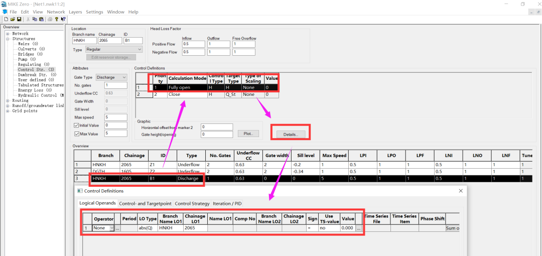Viewport: 542px width, 256px height.
Task: Toggle the Max Value checkbox
Action: (76, 134)
